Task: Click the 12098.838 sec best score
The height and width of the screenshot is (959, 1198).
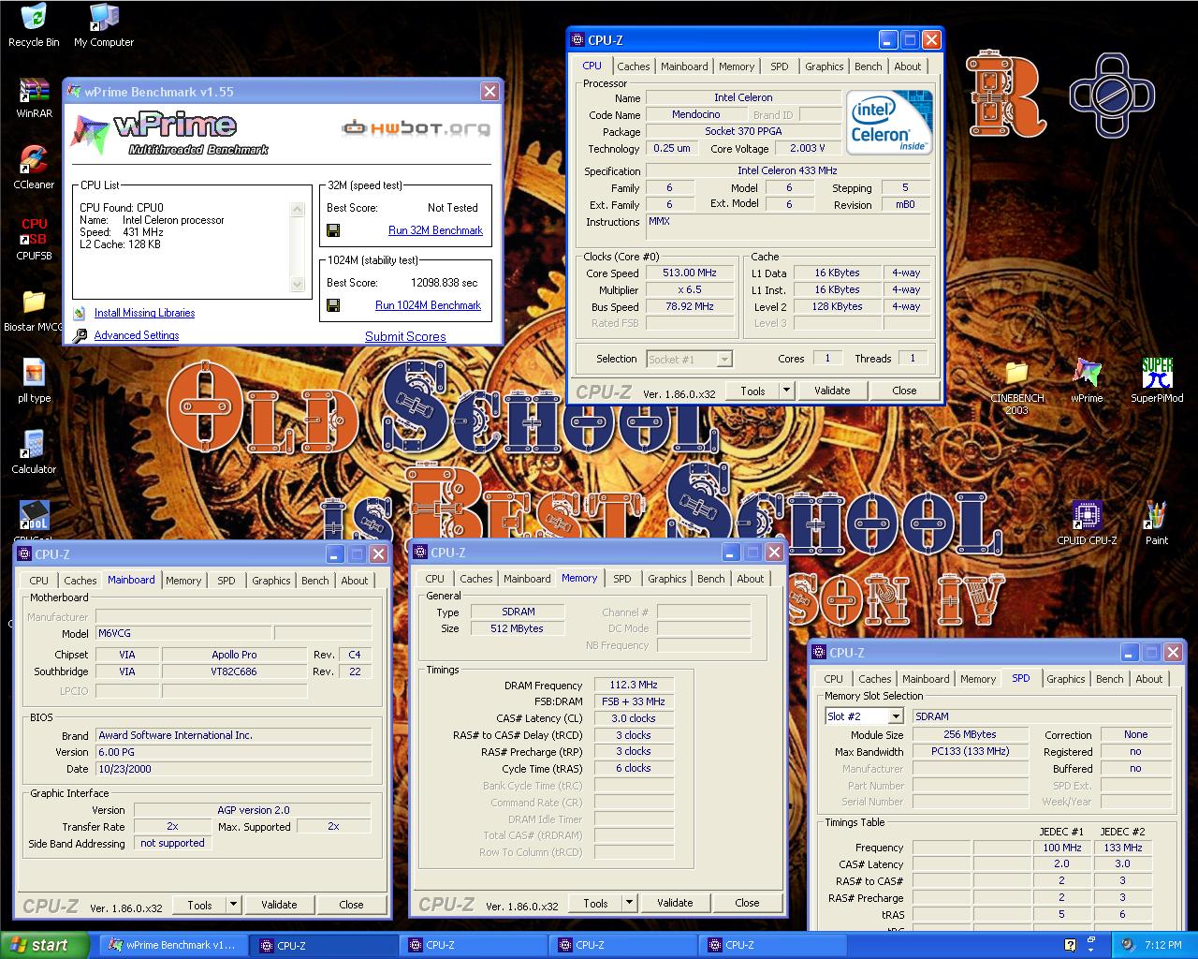Action: pyautogui.click(x=444, y=283)
